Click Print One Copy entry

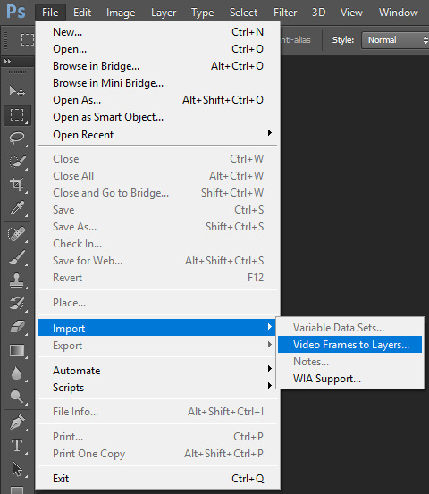click(157, 454)
